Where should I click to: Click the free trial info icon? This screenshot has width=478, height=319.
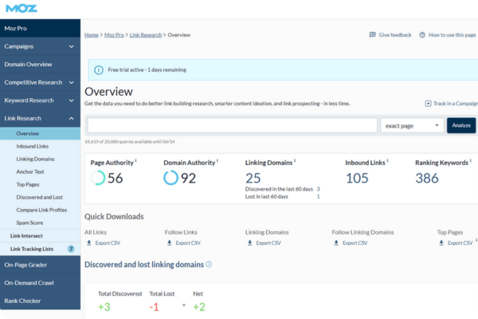tap(99, 70)
